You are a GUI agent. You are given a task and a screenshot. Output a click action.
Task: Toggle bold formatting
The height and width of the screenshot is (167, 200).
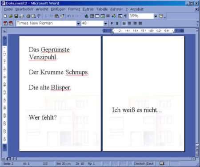tap(112, 23)
